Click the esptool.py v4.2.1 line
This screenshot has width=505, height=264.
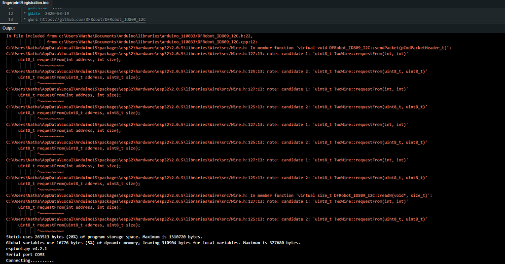click(27, 249)
